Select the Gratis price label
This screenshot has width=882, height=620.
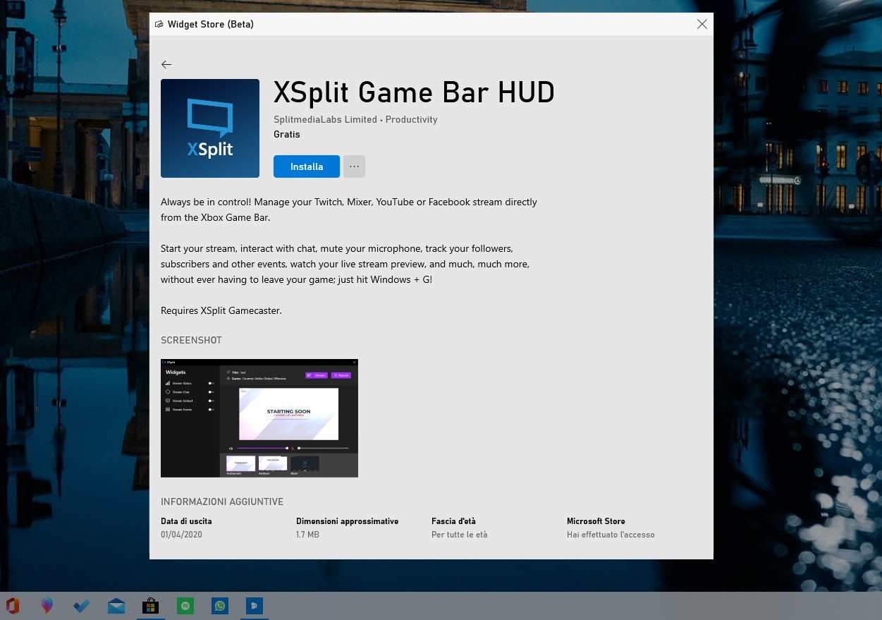click(287, 135)
